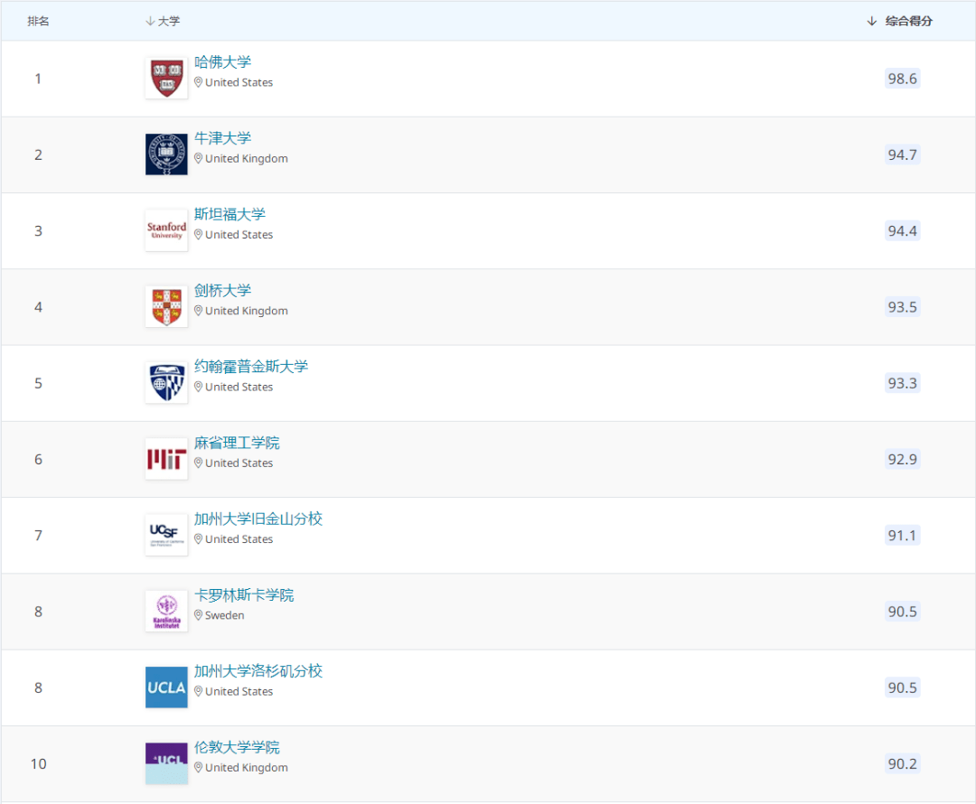Image resolution: width=976 pixels, height=804 pixels.
Task: Click United States under 哈佛大学
Action: coord(239,82)
